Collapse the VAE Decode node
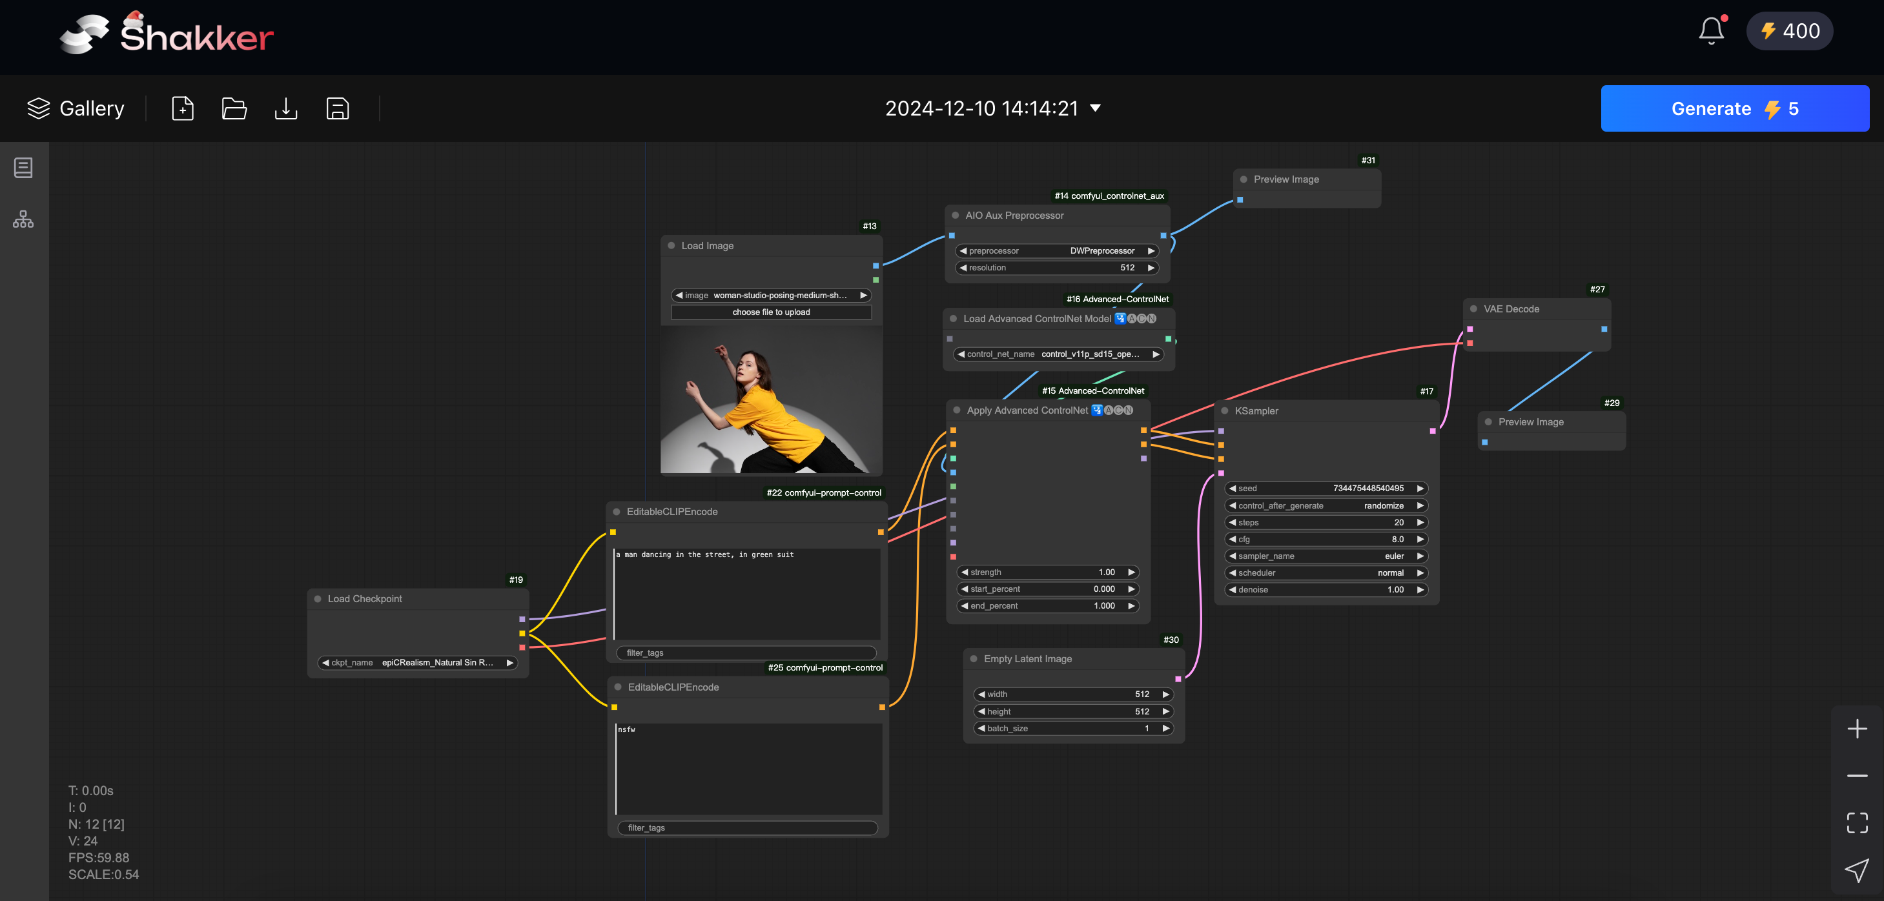 click(x=1474, y=309)
